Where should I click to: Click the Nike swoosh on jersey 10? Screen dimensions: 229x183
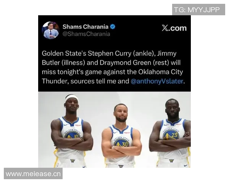pos(66,125)
